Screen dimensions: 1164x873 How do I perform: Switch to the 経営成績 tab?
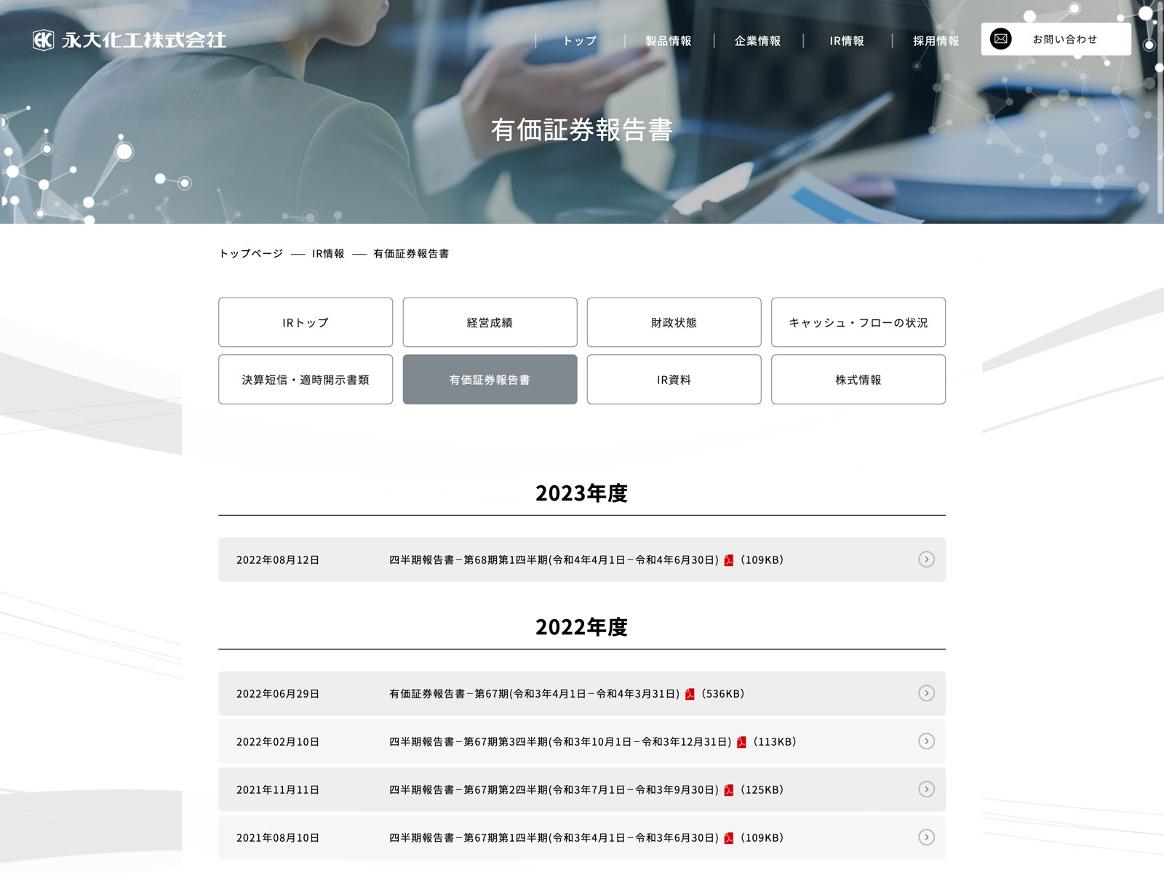coord(490,322)
